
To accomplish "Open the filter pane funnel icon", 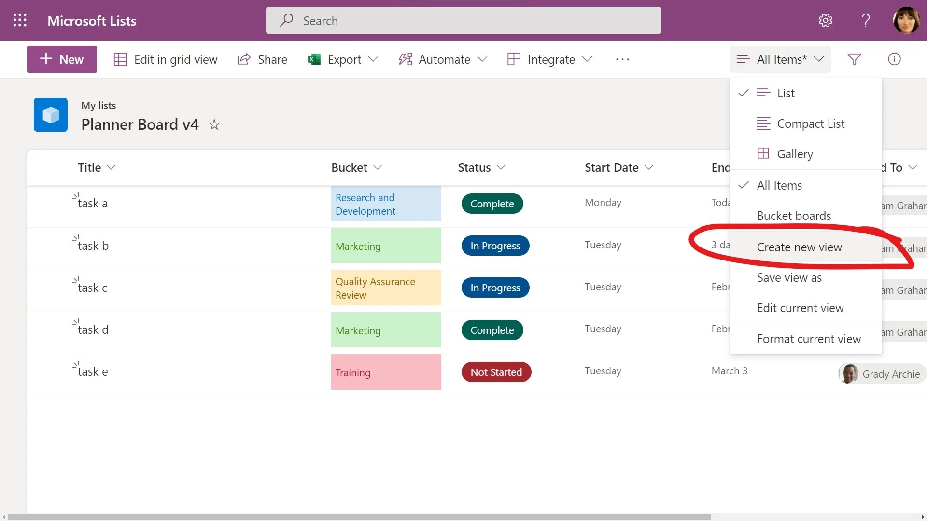I will click(854, 59).
